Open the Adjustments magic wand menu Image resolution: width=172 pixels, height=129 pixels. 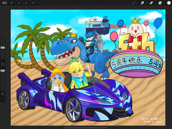coord(19,3)
